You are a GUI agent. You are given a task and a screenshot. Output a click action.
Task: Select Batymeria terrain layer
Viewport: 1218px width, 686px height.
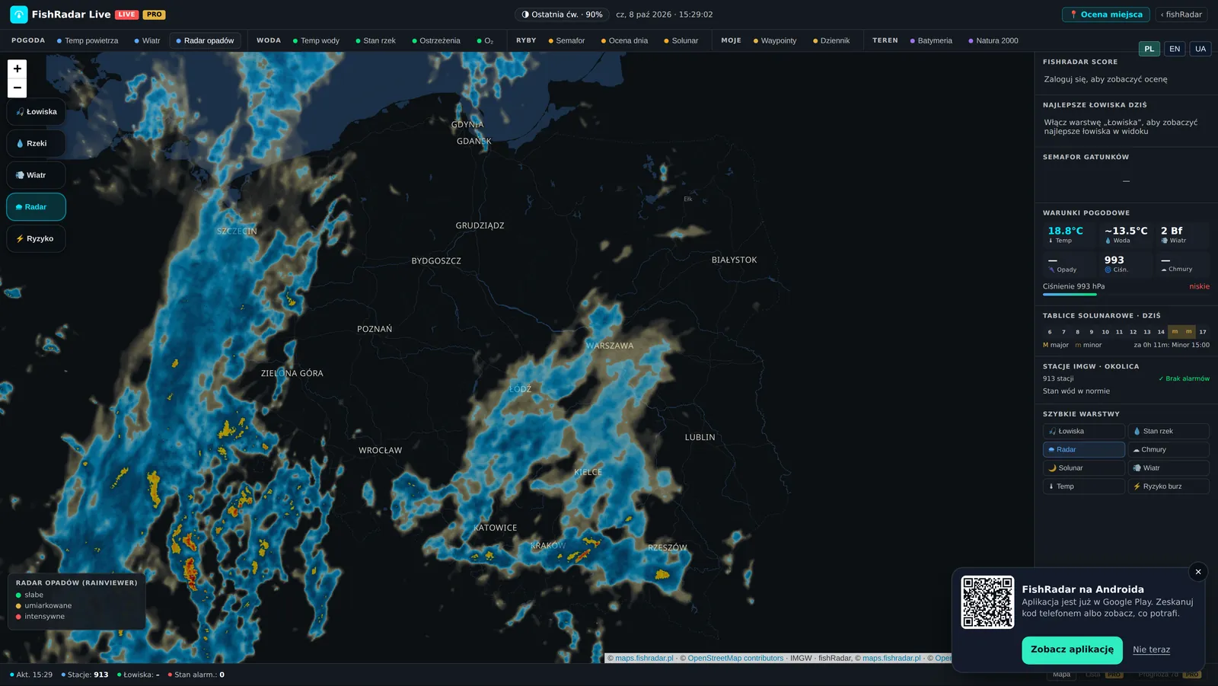click(x=931, y=41)
